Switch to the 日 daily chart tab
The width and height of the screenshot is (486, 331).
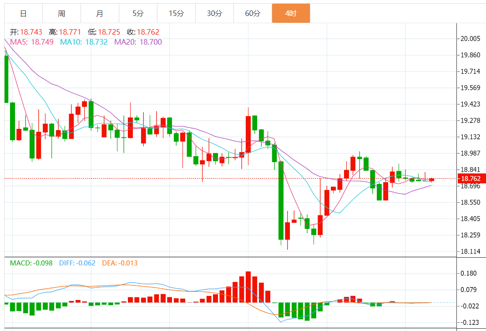point(23,13)
